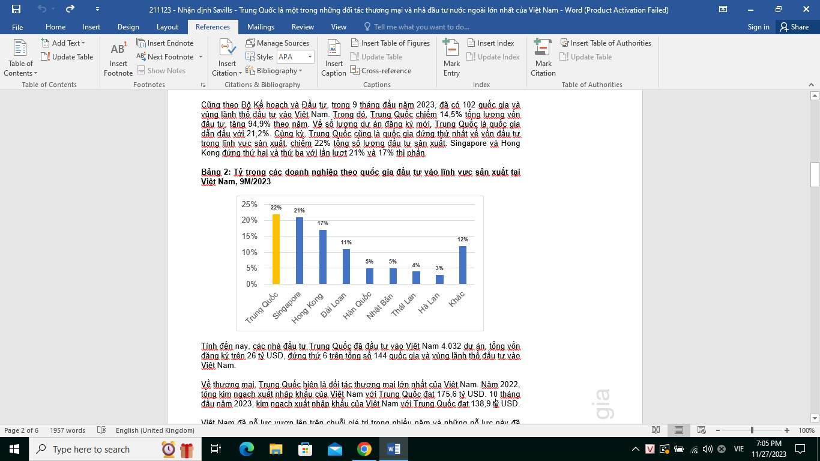This screenshot has width=820, height=461.
Task: Open the Bibliography dropdown
Action: click(x=274, y=71)
